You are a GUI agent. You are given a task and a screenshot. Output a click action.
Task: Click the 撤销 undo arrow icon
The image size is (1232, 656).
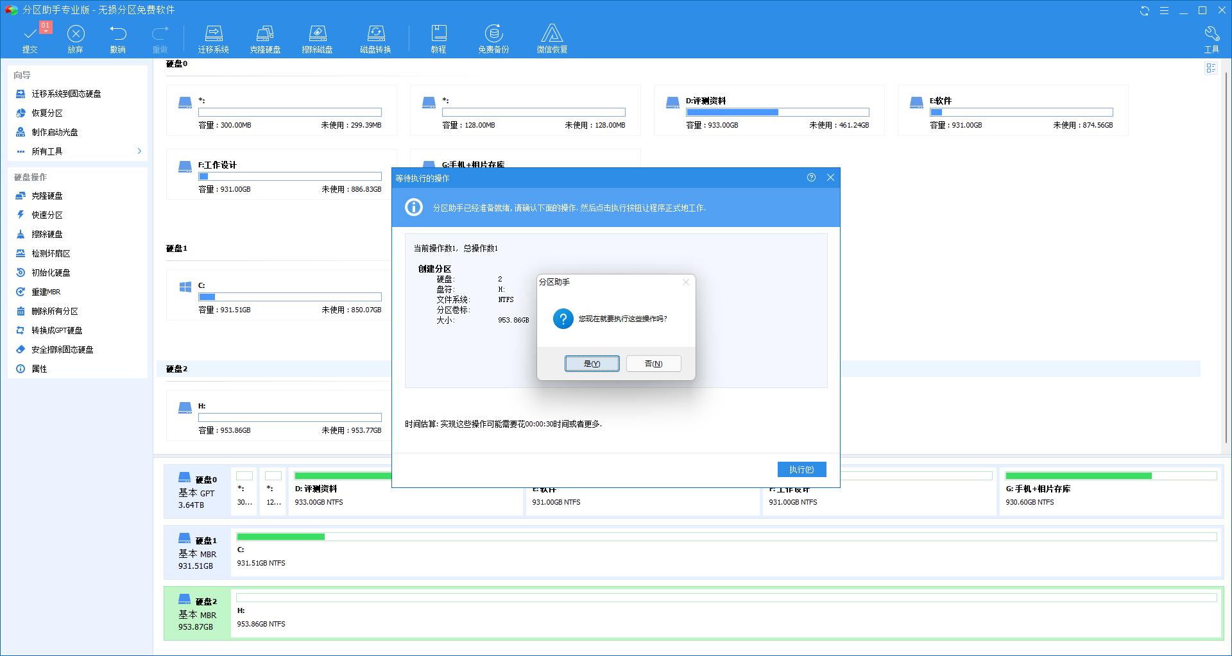pyautogui.click(x=118, y=34)
